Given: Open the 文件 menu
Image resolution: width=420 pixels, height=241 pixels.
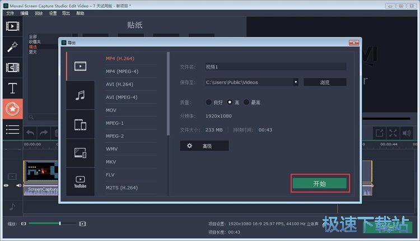Looking at the screenshot, I should tap(10, 13).
